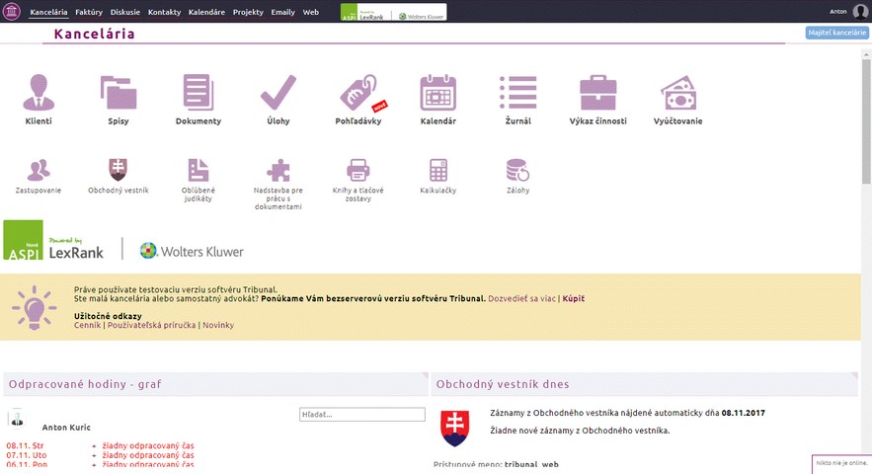
Task: Follow the Dozvedieť sa viac link
Action: (x=521, y=298)
